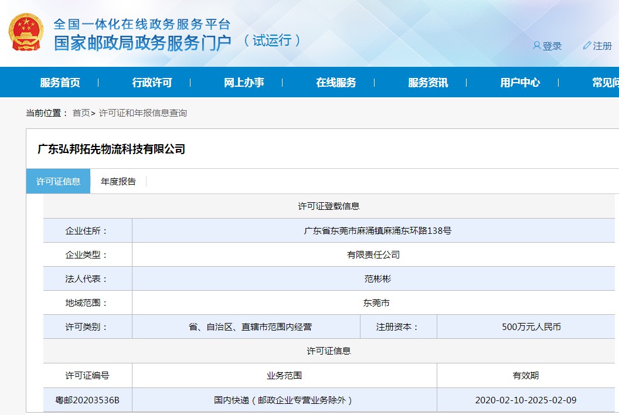This screenshot has height=415, width=619.
Task: Click the 东莞市 value cell
Action: 373,303
